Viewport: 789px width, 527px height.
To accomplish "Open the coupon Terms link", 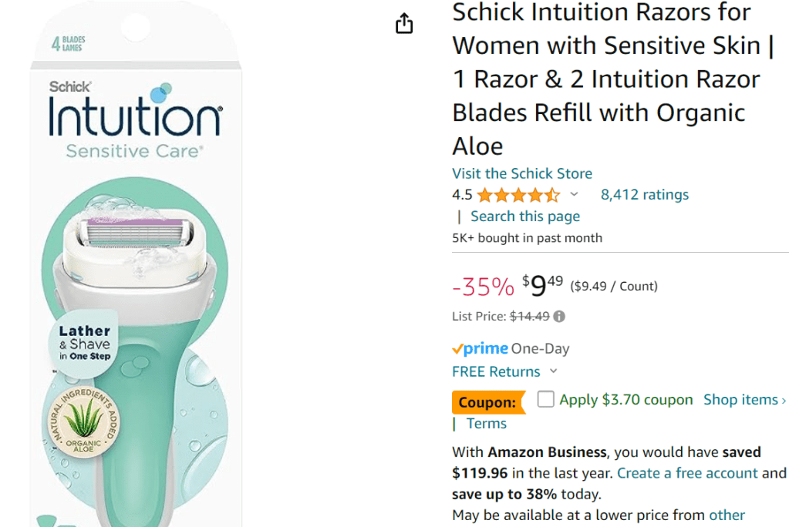I will point(487,423).
